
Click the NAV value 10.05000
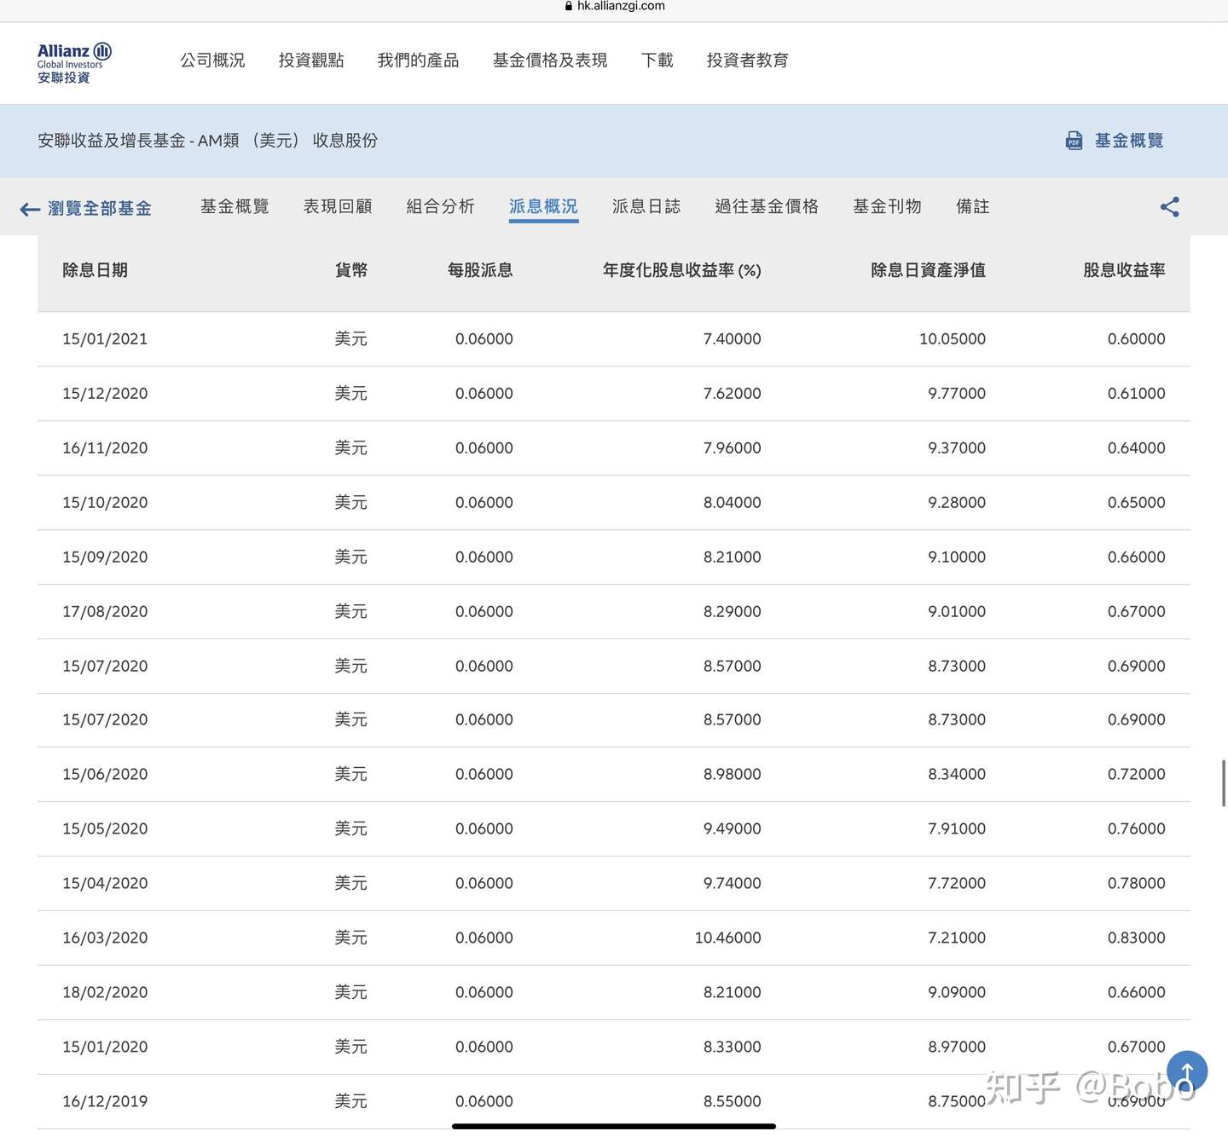(953, 339)
